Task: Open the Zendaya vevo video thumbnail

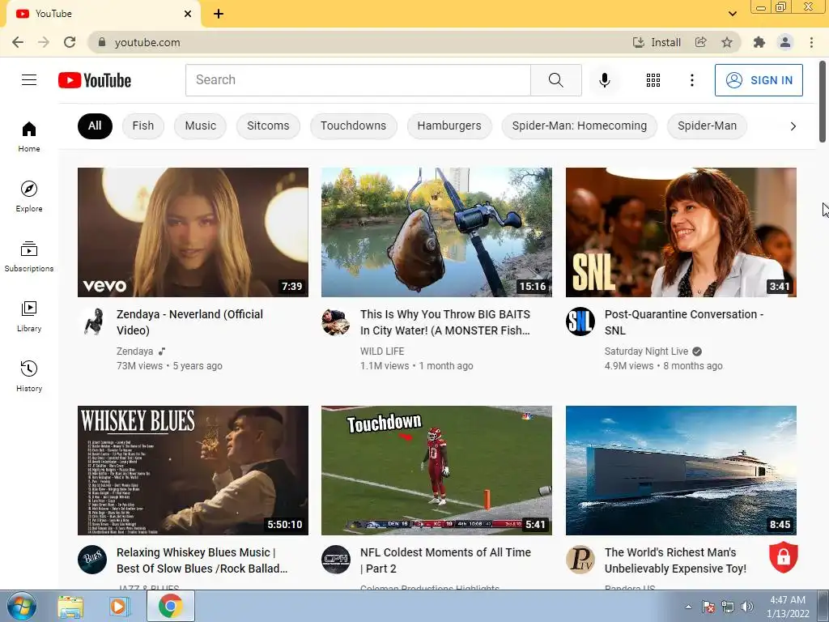Action: [x=193, y=232]
